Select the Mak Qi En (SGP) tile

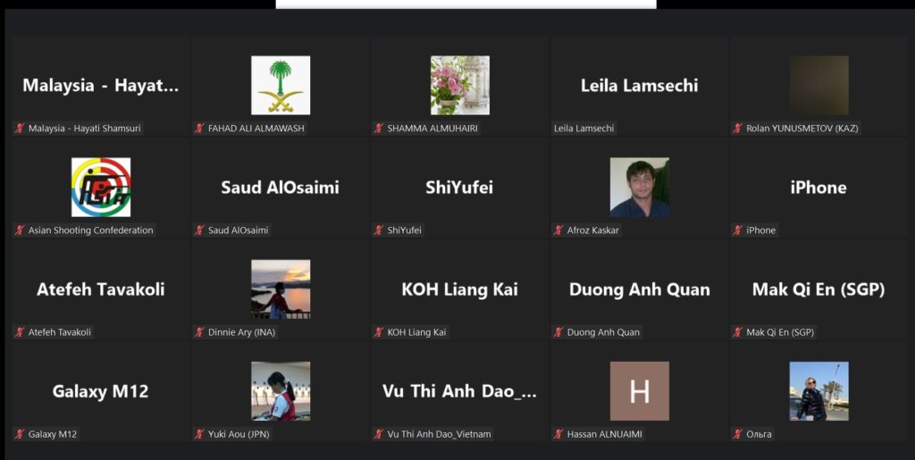point(818,289)
